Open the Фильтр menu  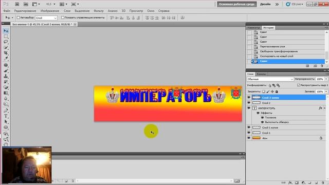click(x=98, y=11)
